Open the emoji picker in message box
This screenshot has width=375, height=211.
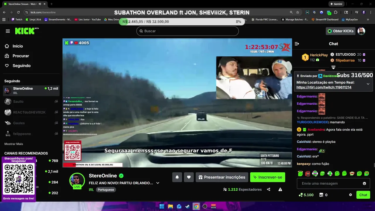[364, 183]
